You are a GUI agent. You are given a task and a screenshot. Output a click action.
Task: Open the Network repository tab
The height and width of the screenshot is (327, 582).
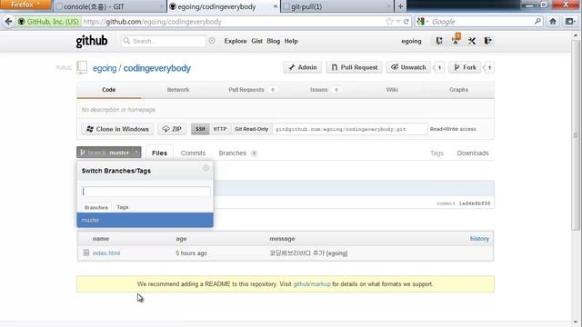pos(178,90)
